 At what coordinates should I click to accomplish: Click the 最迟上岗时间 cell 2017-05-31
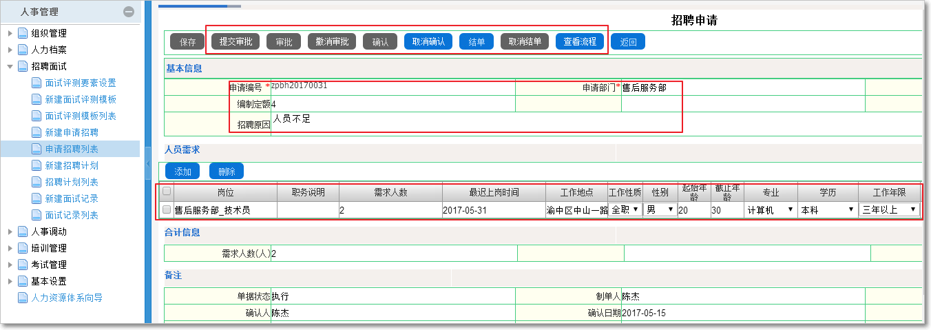click(493, 209)
